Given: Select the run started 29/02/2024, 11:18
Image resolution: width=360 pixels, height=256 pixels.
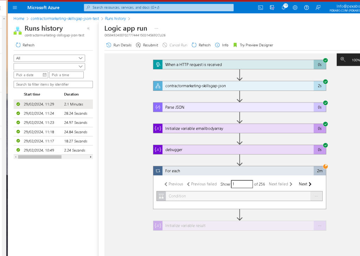Looking at the screenshot, I should click(53, 132).
